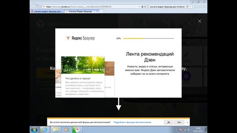Viewport: 237px width, 133px height.
Task: Click the Яндекс Браузер logo in the dialog
Action: click(x=81, y=38)
